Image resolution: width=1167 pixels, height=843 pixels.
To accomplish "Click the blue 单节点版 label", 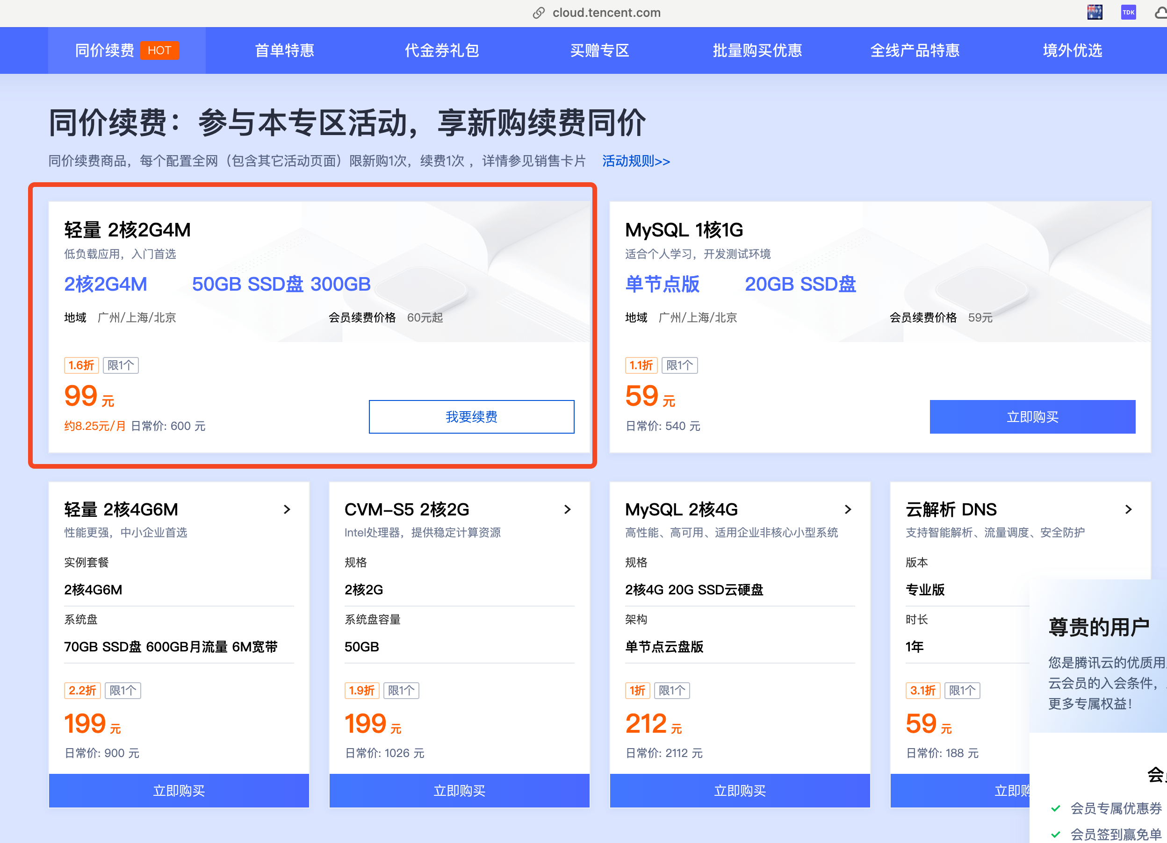I will [662, 284].
